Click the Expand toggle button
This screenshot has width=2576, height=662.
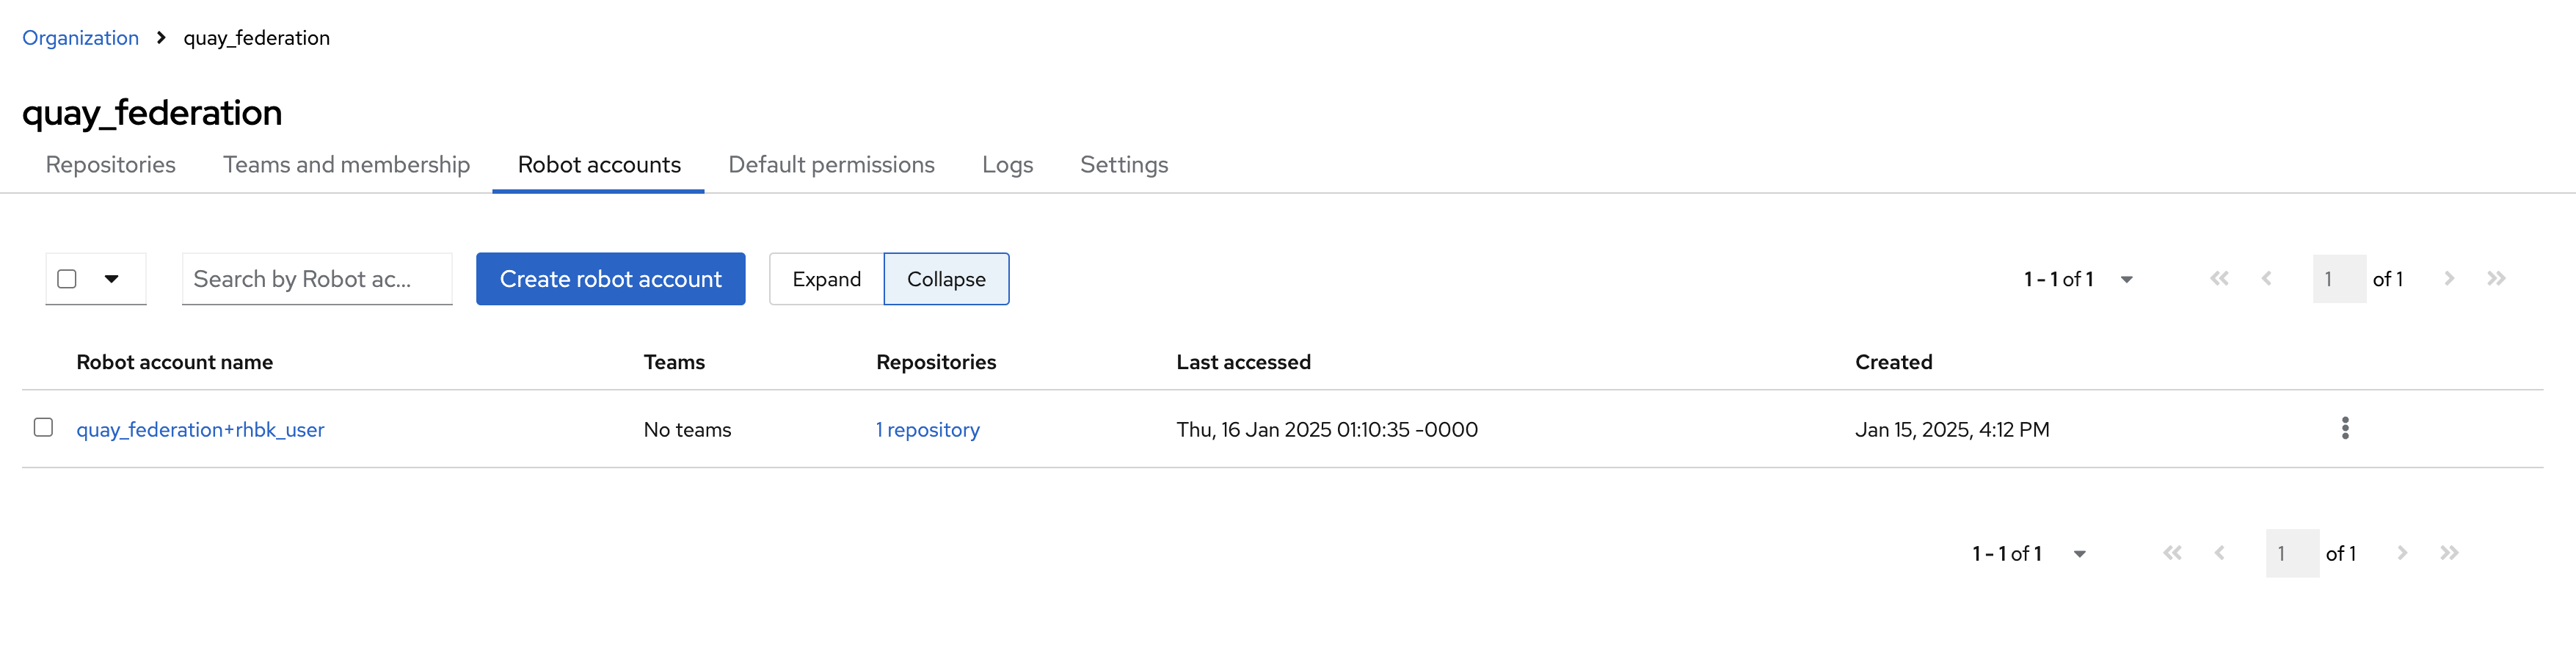826,279
